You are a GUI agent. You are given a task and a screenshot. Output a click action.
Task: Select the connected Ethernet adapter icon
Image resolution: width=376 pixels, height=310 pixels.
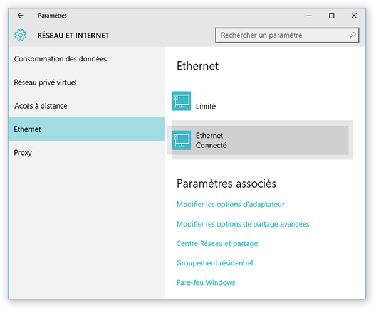(181, 140)
